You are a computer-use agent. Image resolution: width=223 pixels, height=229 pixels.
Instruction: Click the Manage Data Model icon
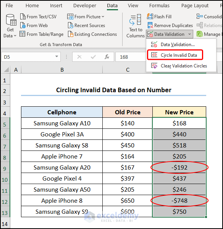200,34
